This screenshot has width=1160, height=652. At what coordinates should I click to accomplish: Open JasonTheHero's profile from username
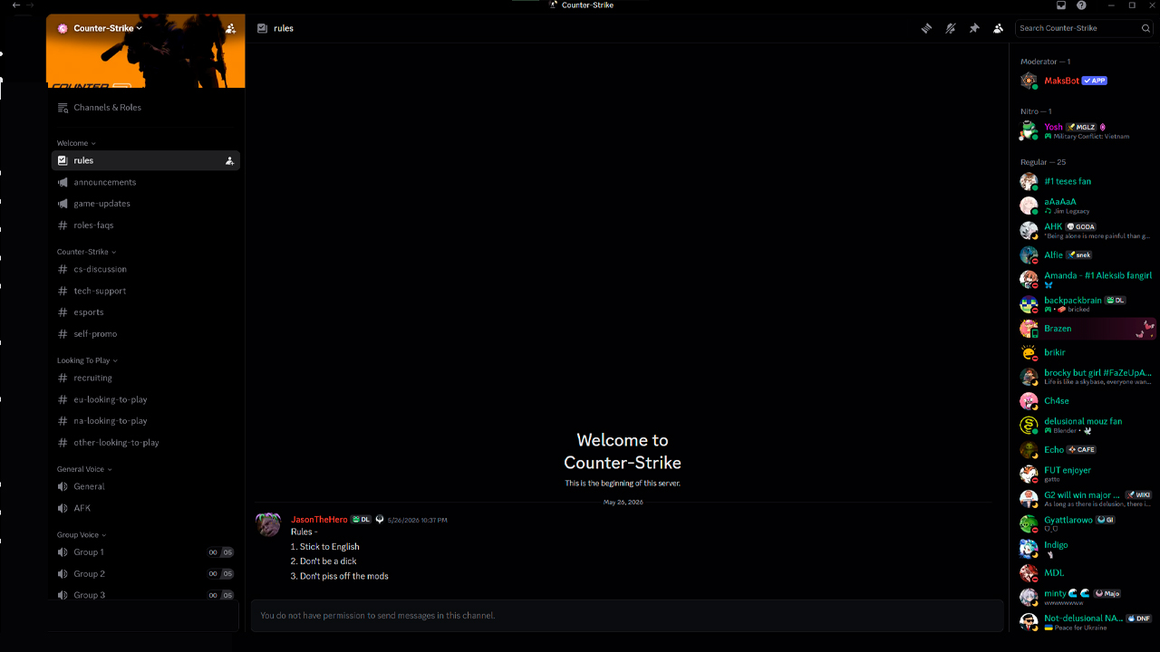coord(319,520)
